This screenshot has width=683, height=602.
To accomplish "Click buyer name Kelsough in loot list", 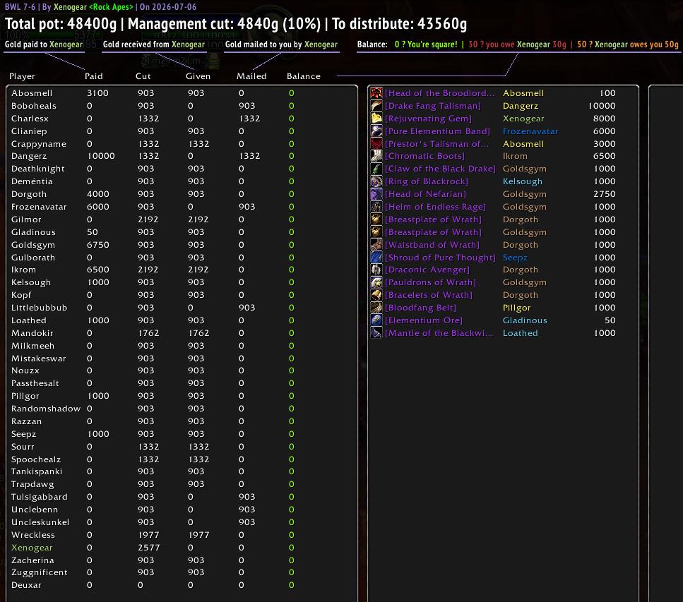I will 523,181.
